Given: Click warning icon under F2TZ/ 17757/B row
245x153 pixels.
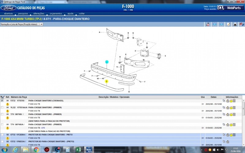Looking at the screenshot, I should (7, 104).
